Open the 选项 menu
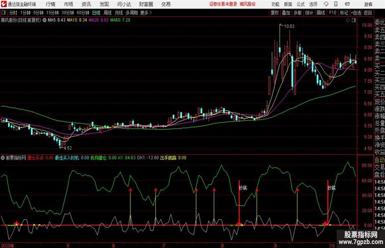This screenshot has width=385, height=248. pos(313,4)
